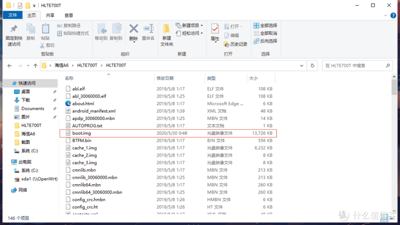Open sda1 OpenWrt network drive

tap(39, 179)
